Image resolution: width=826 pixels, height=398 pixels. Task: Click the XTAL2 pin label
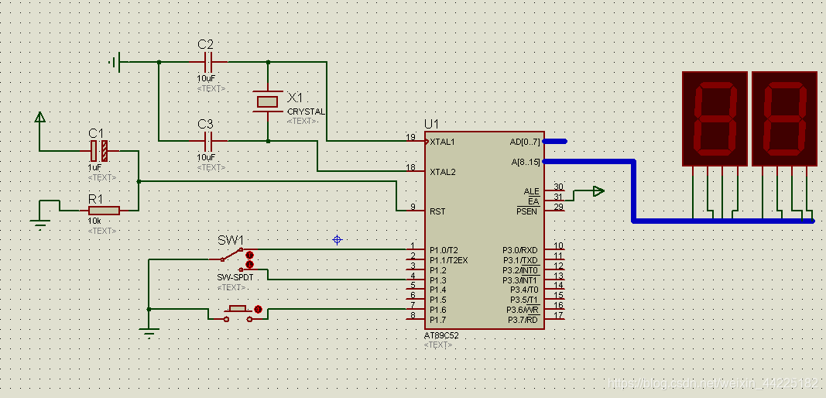point(443,172)
